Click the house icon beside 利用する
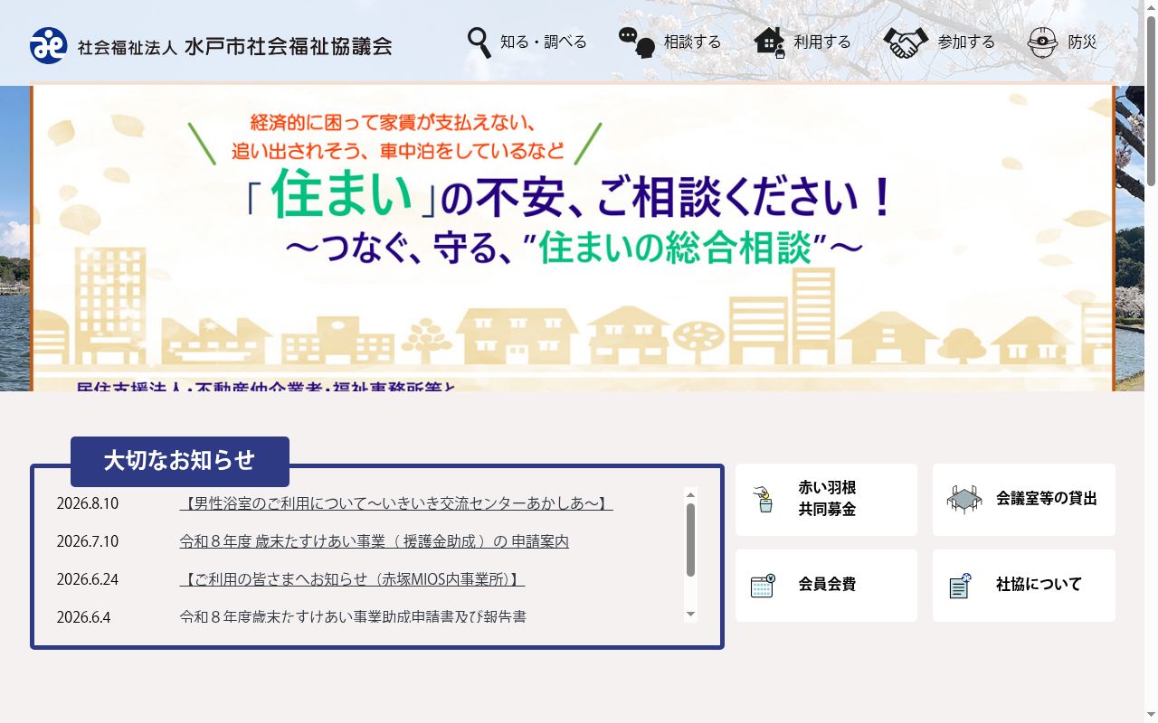 770,42
